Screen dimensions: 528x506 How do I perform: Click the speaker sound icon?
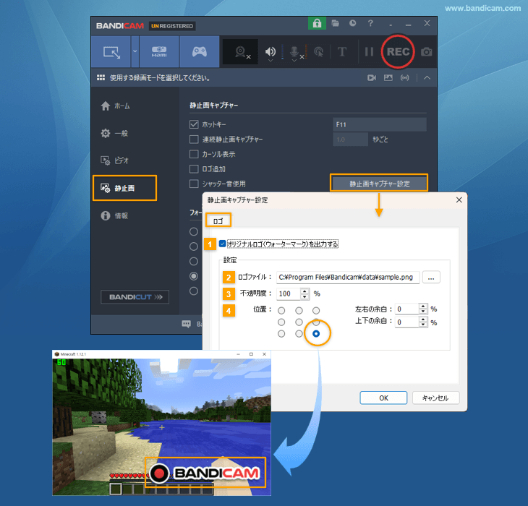pos(270,51)
